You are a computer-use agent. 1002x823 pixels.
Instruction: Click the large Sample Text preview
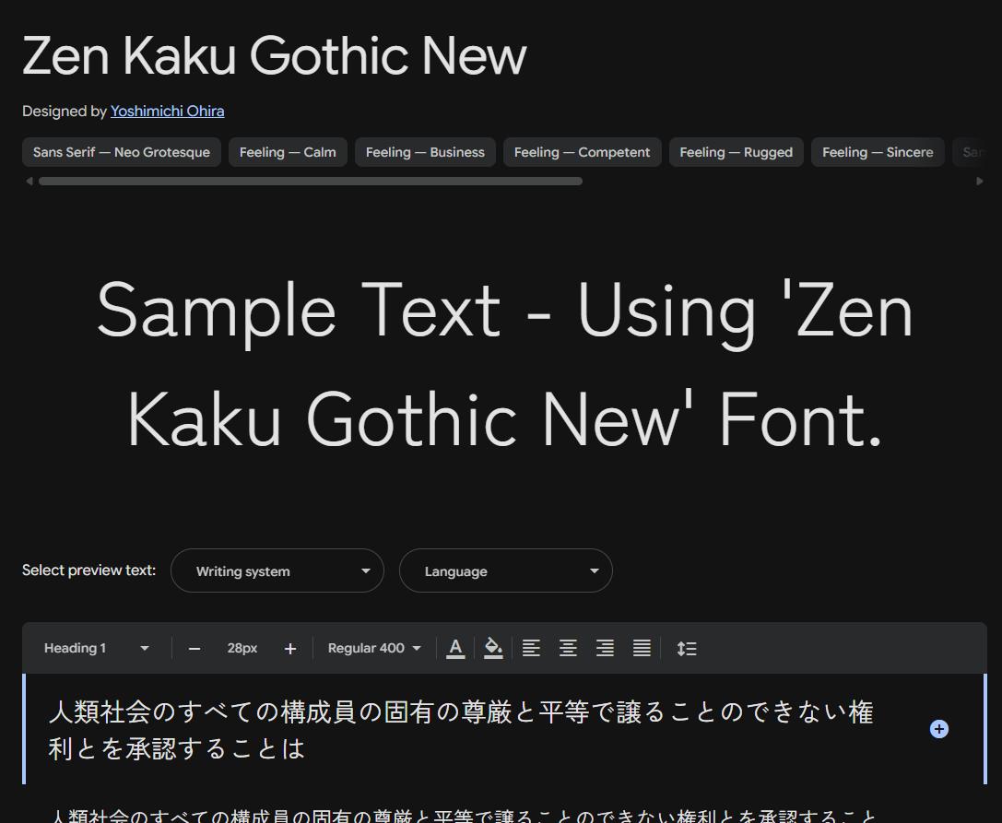pos(505,364)
